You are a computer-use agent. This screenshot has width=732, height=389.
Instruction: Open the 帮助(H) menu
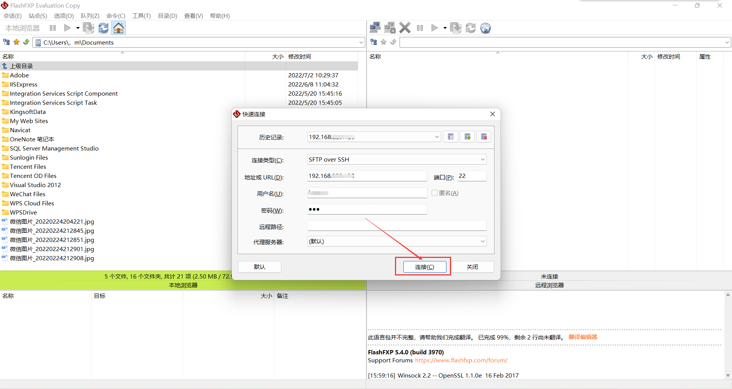coord(220,16)
